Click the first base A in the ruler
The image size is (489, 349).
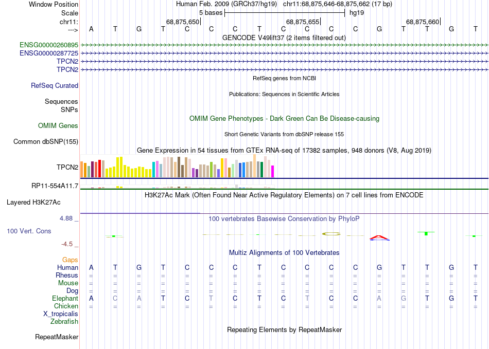coord(91,29)
